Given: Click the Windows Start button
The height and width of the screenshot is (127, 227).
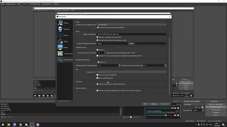Looking at the screenshot, I should click(3, 125).
